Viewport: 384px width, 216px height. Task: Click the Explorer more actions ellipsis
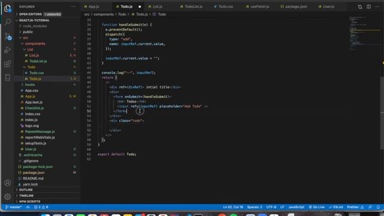73,7
